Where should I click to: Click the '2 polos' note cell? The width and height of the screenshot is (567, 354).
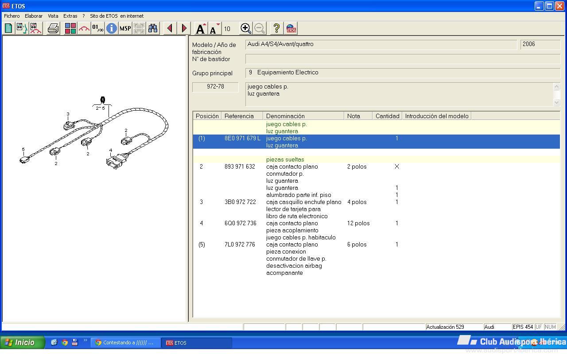[357, 167]
